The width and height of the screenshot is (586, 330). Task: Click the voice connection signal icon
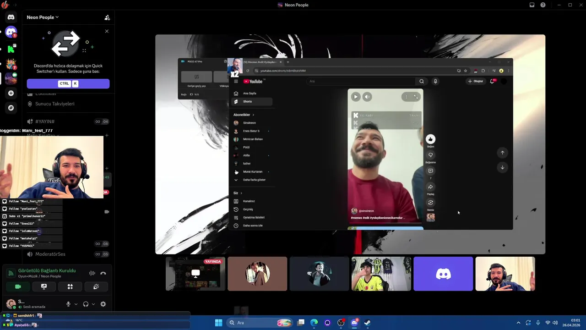(11, 274)
